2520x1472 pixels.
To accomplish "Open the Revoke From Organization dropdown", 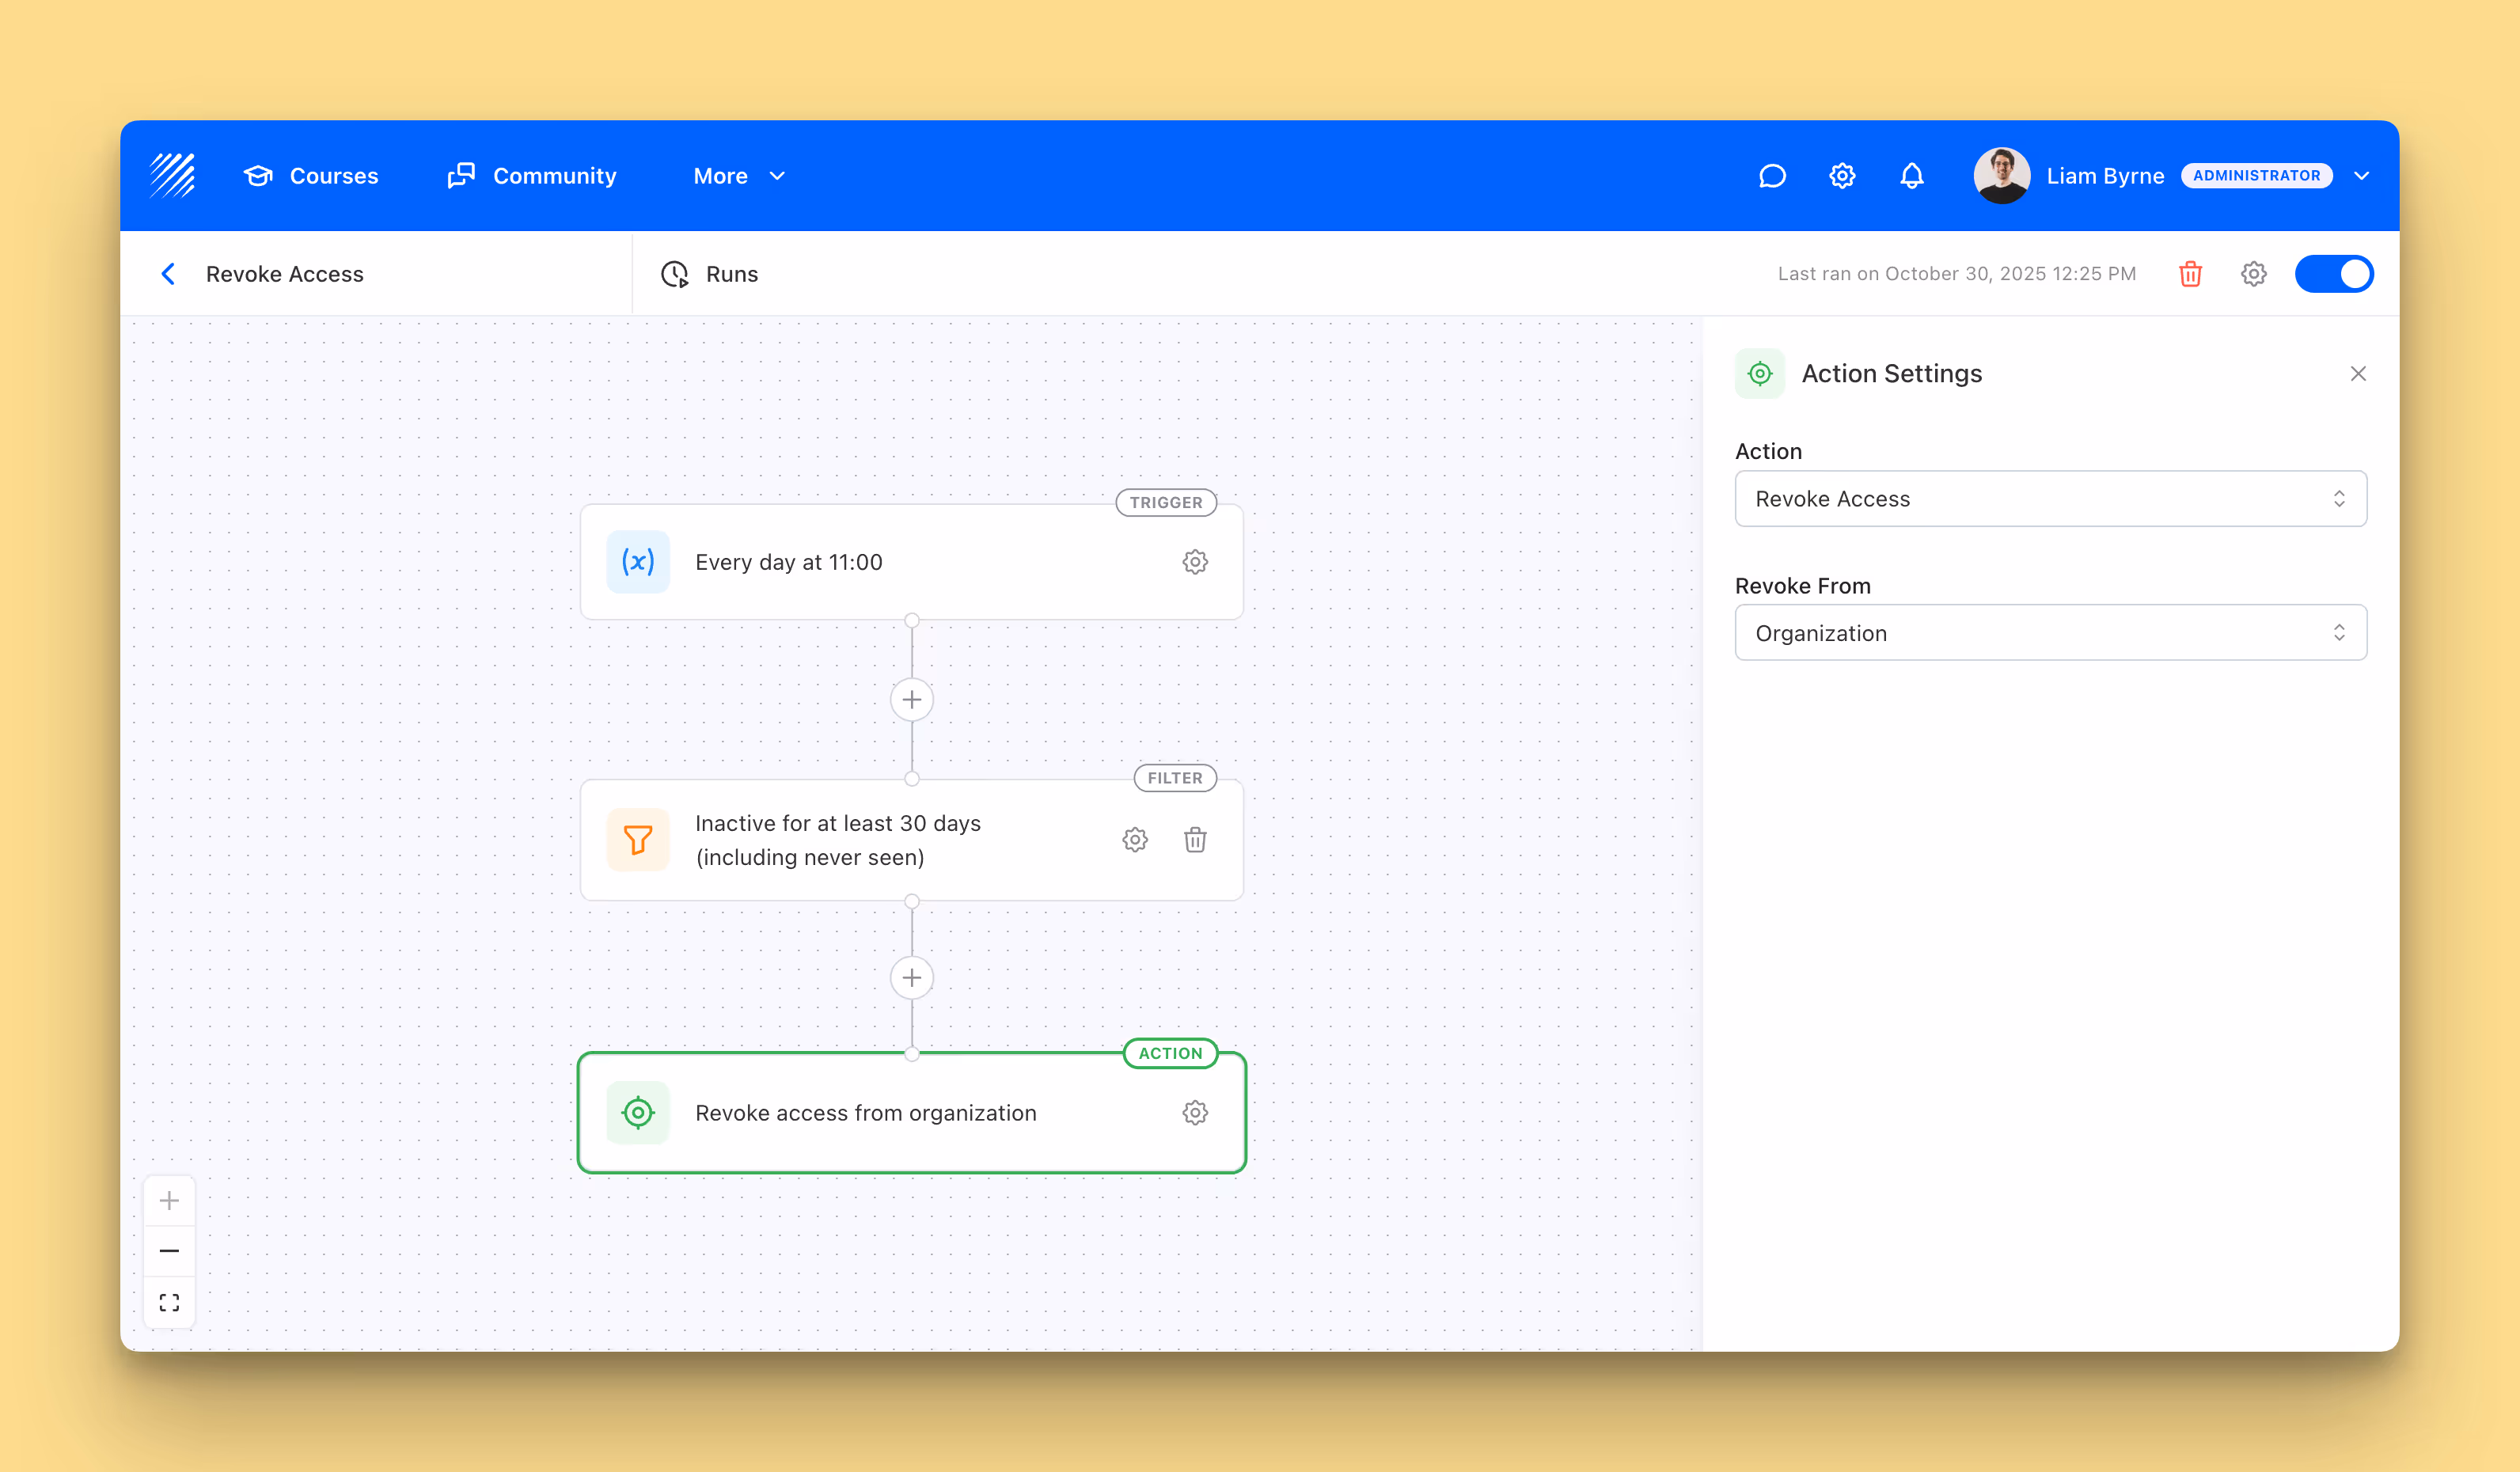I will 2050,632.
